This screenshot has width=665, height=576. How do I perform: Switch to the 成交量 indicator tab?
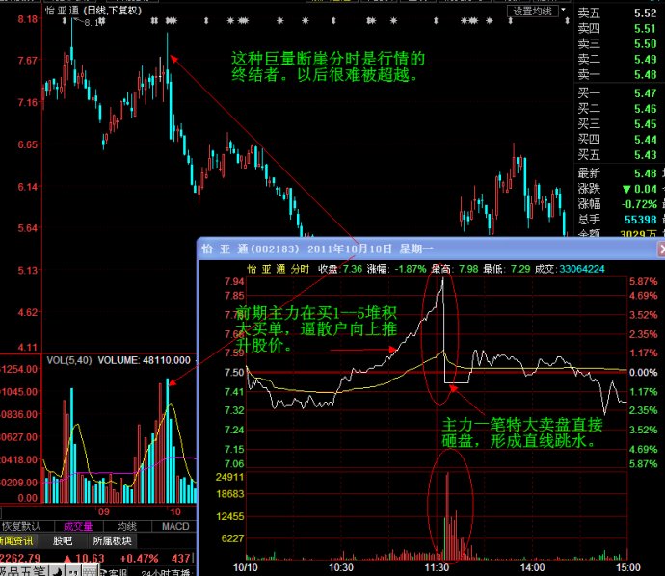pos(78,526)
